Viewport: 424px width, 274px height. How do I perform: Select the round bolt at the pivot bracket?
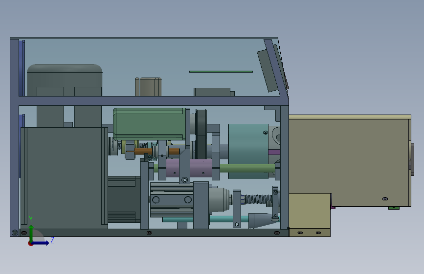point(185,180)
